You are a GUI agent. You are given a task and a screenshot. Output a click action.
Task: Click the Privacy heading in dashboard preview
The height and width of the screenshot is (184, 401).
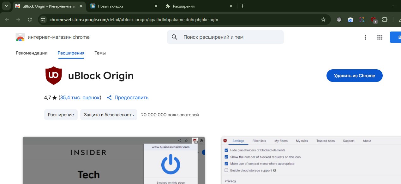tap(230, 181)
